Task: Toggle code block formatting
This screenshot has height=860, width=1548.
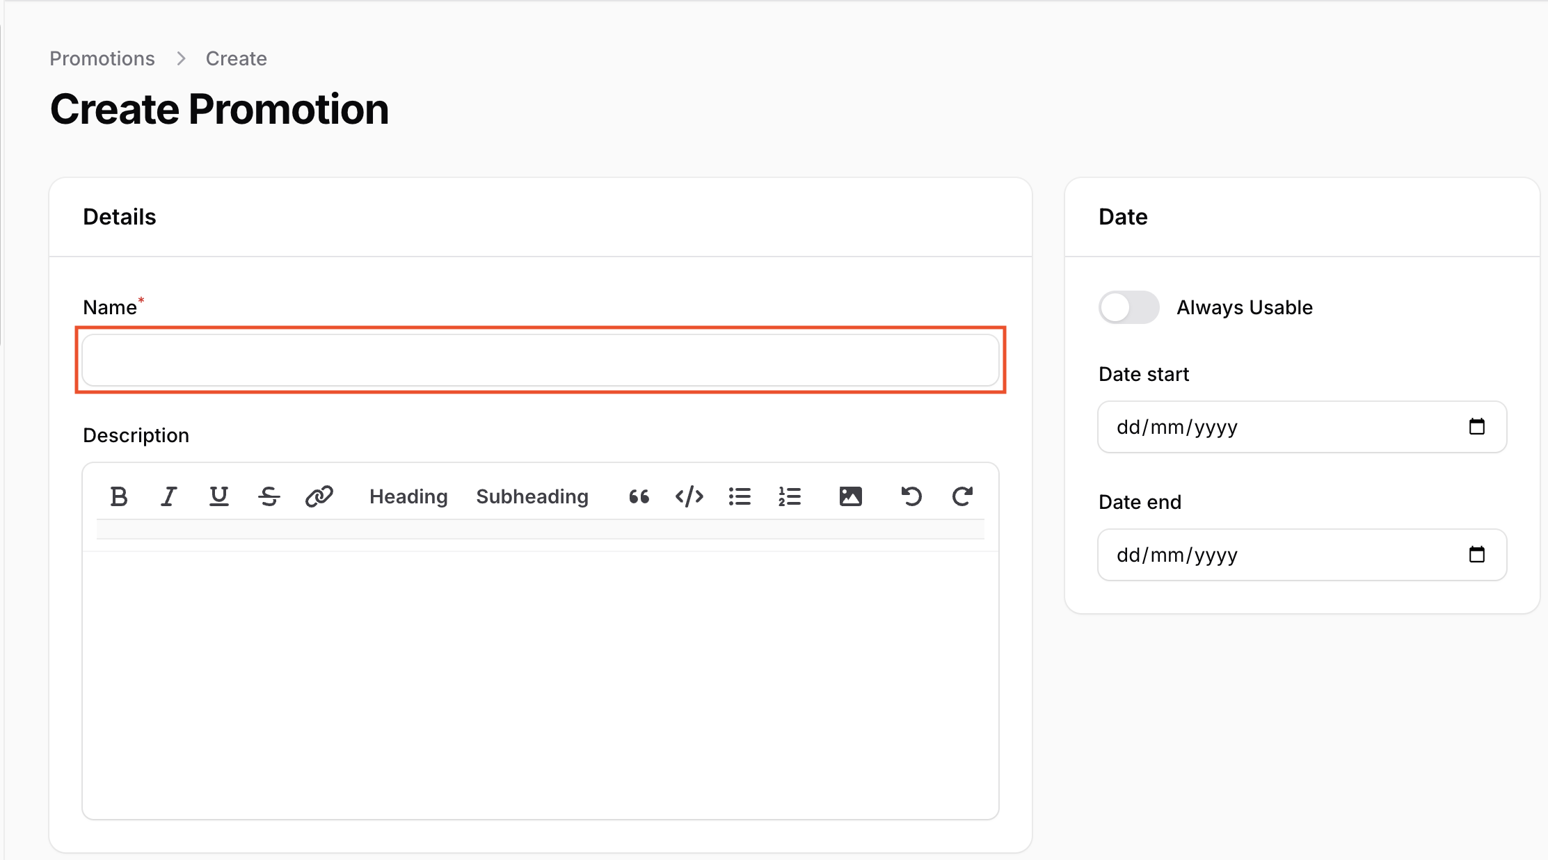Action: 689,496
